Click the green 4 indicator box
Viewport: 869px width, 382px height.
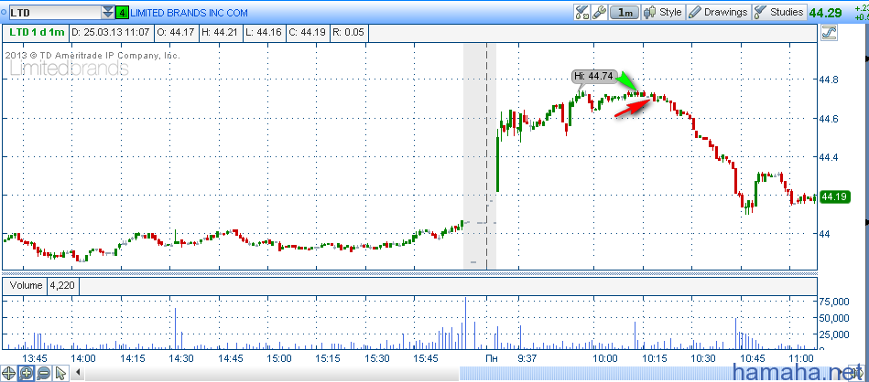tap(122, 12)
